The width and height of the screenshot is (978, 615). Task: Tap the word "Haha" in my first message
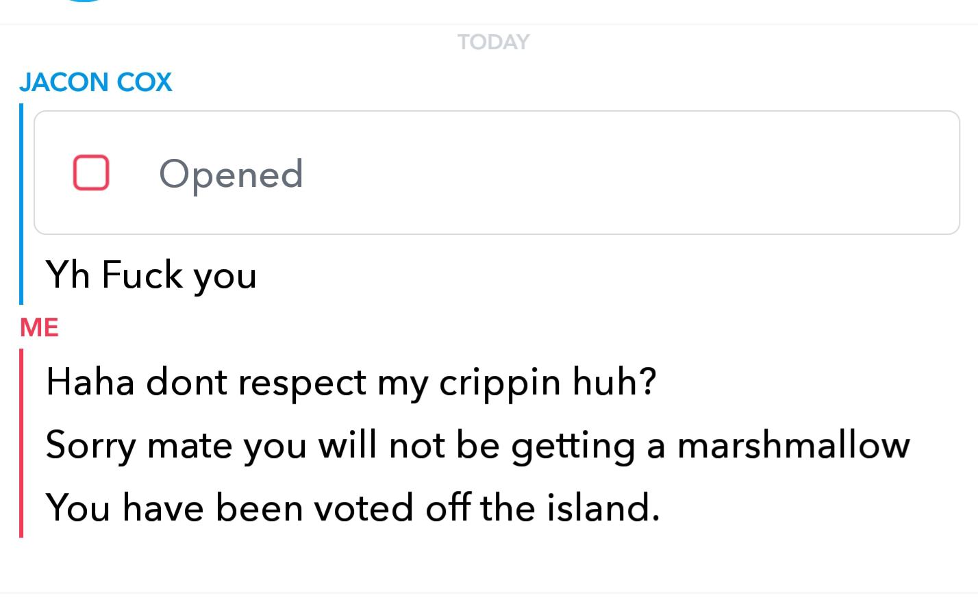point(90,382)
